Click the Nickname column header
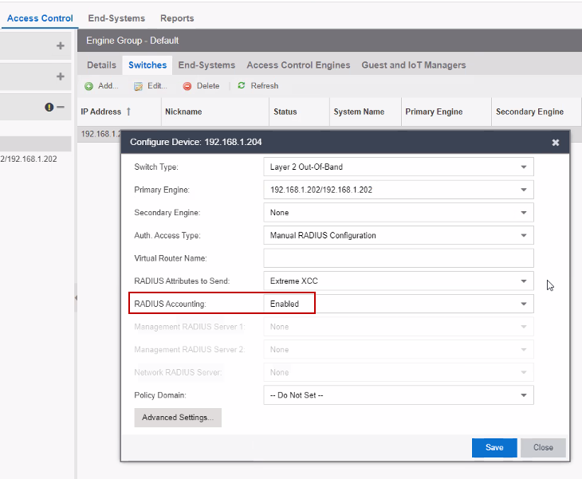The image size is (582, 479). [x=215, y=112]
